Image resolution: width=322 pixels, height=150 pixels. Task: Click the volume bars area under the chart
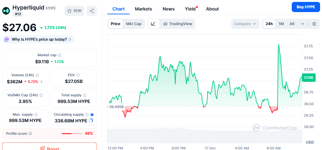click(205, 135)
